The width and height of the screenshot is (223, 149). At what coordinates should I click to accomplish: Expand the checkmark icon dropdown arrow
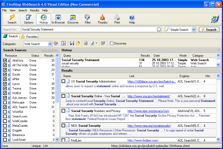coord(96,43)
